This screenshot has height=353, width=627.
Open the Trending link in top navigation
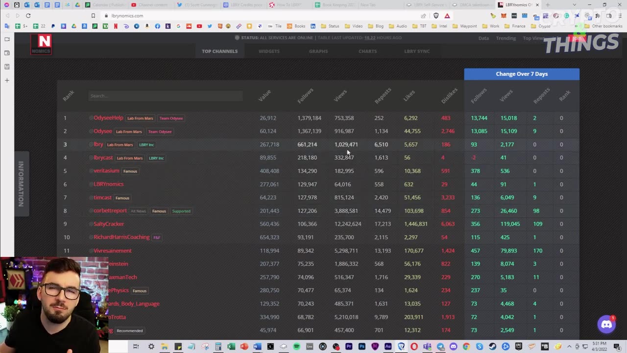(x=506, y=38)
